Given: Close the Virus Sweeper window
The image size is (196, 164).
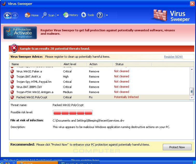Looking at the screenshot, I should pyautogui.click(x=192, y=3).
